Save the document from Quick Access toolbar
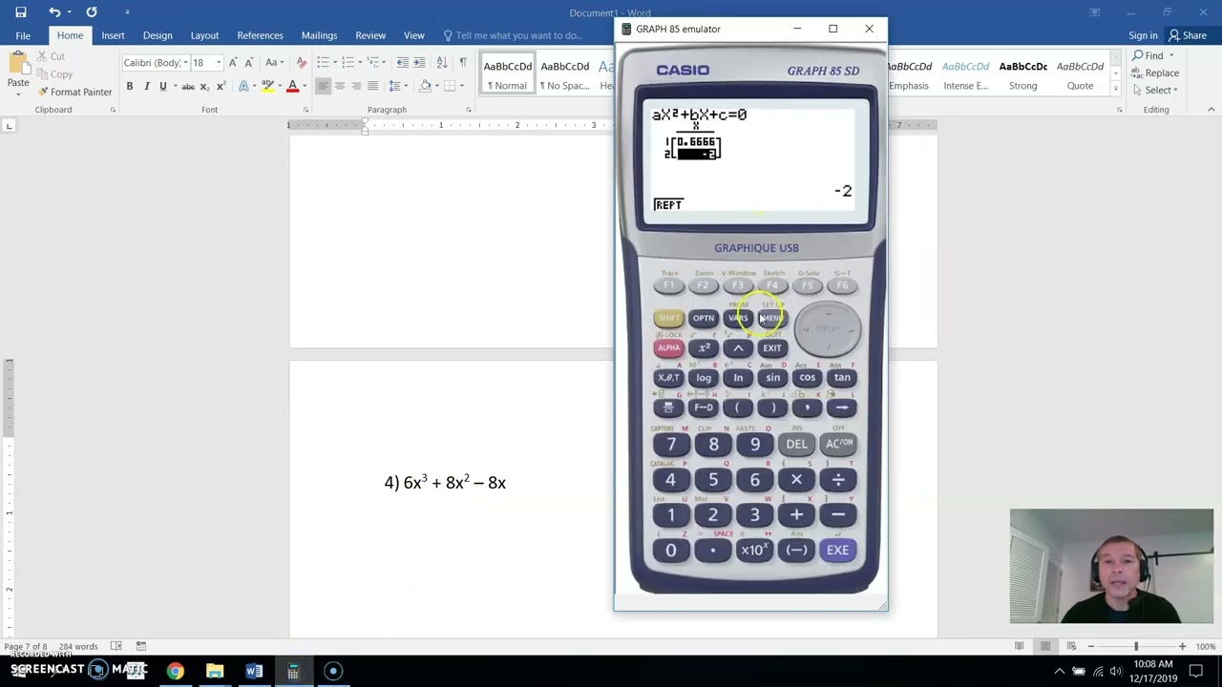The height and width of the screenshot is (687, 1222). 21,12
